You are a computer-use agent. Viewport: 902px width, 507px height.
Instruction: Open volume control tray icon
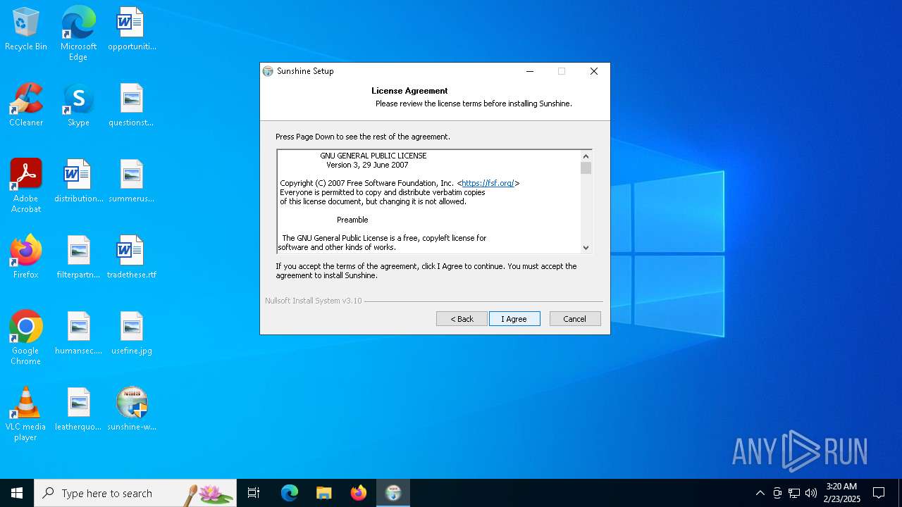[811, 493]
